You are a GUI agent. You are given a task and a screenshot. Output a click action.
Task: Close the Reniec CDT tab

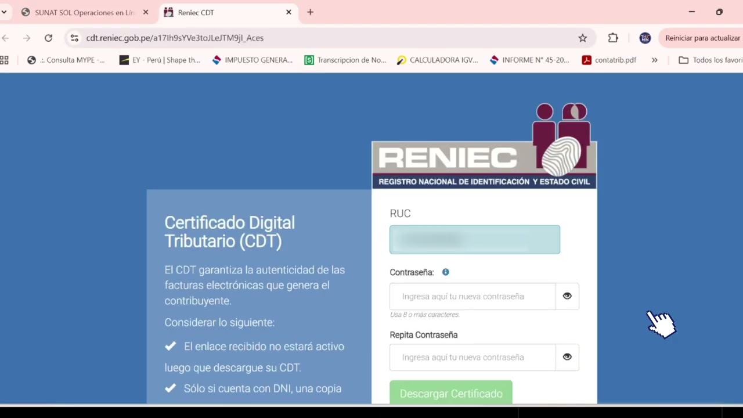point(288,12)
